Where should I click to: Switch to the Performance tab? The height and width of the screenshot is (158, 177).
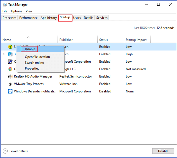click(x=28, y=18)
